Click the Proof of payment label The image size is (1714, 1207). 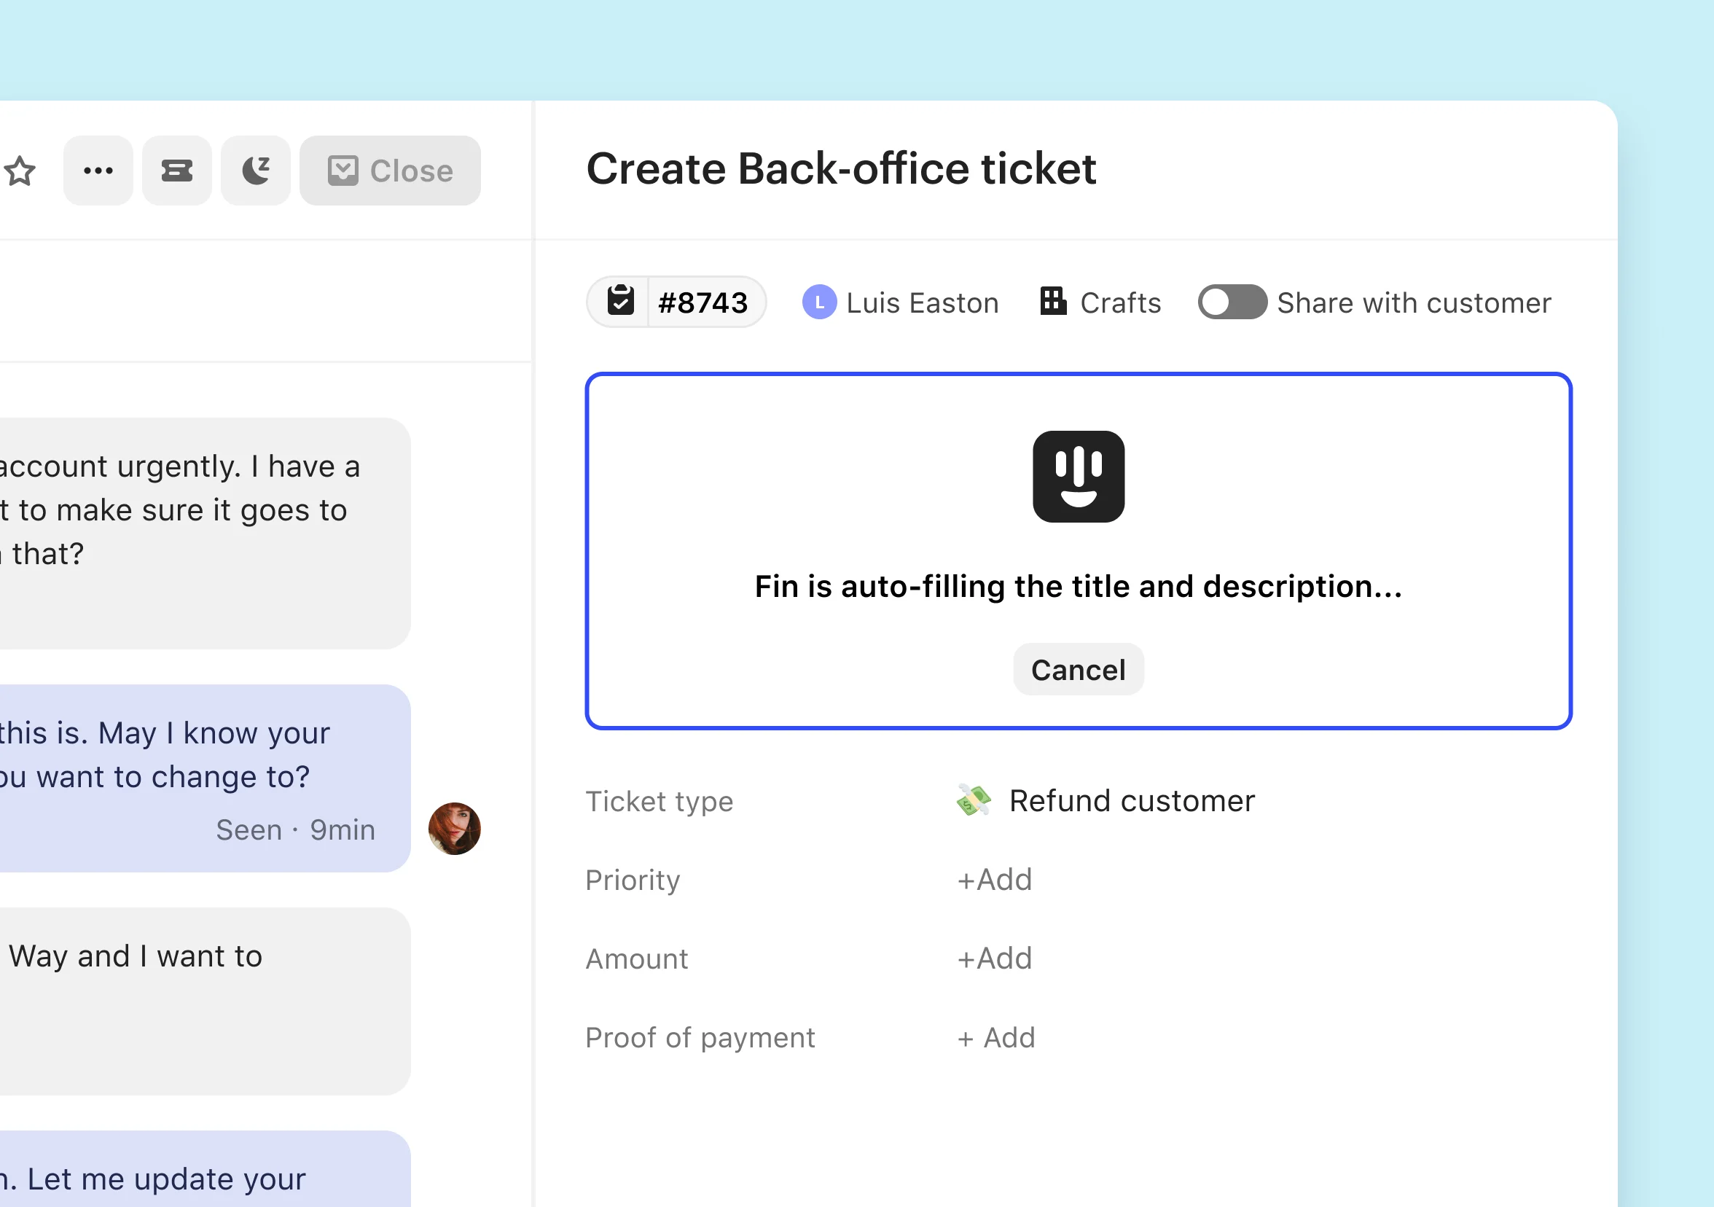[x=700, y=1039]
